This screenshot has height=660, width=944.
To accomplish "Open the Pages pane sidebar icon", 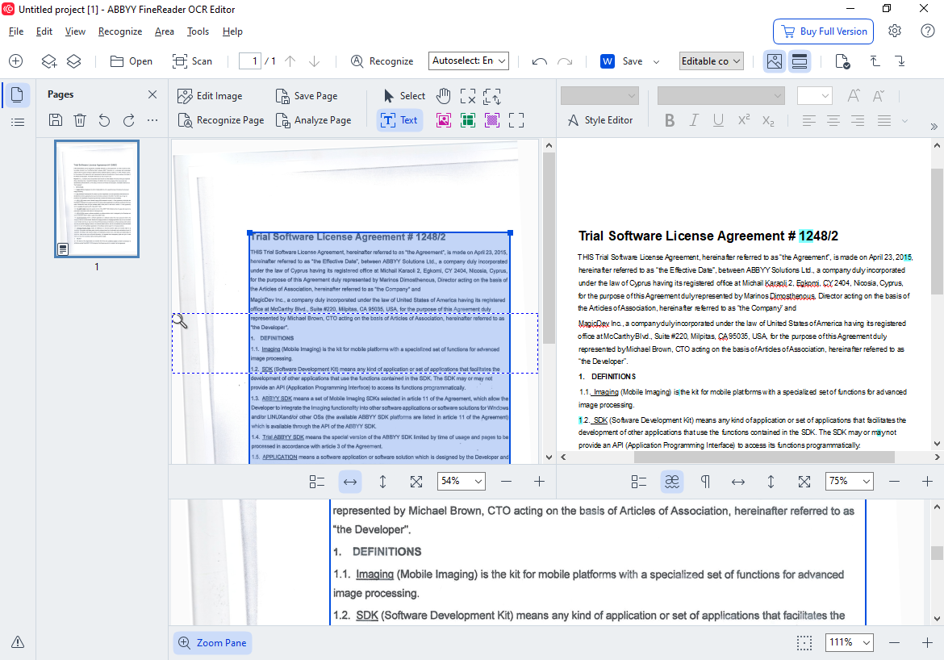I will pos(18,94).
